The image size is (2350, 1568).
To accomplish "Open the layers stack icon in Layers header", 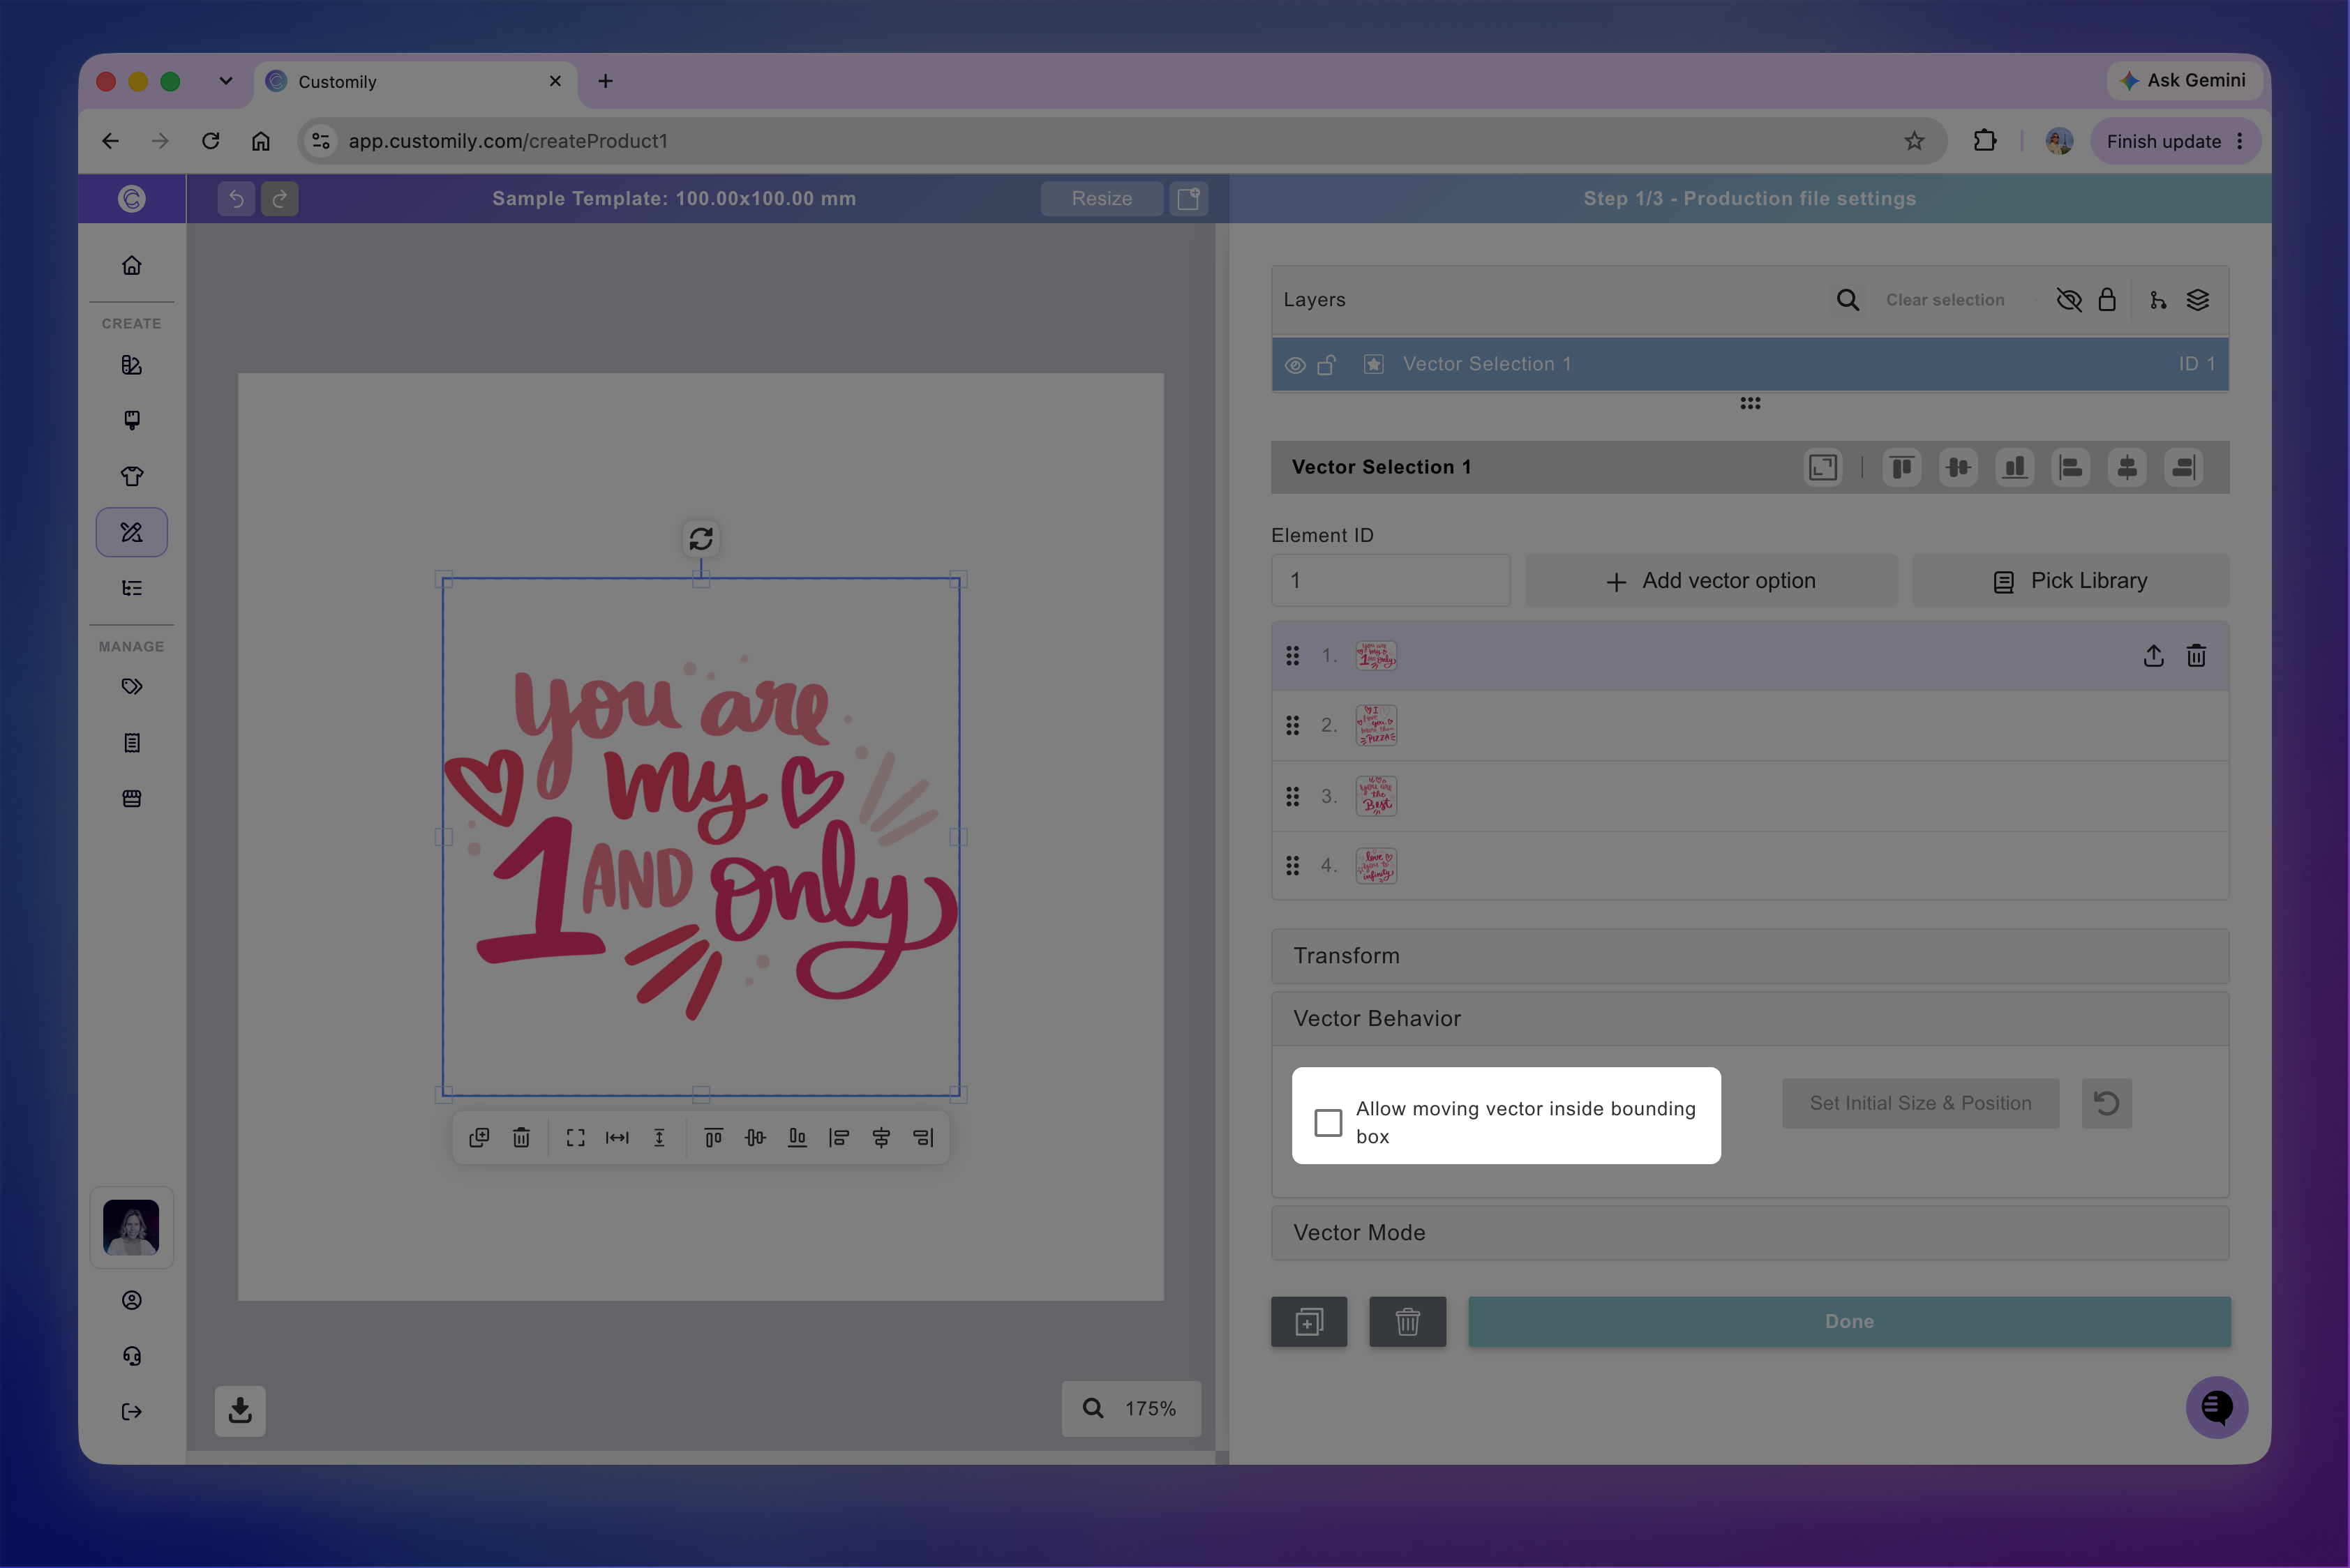I will click(2198, 300).
